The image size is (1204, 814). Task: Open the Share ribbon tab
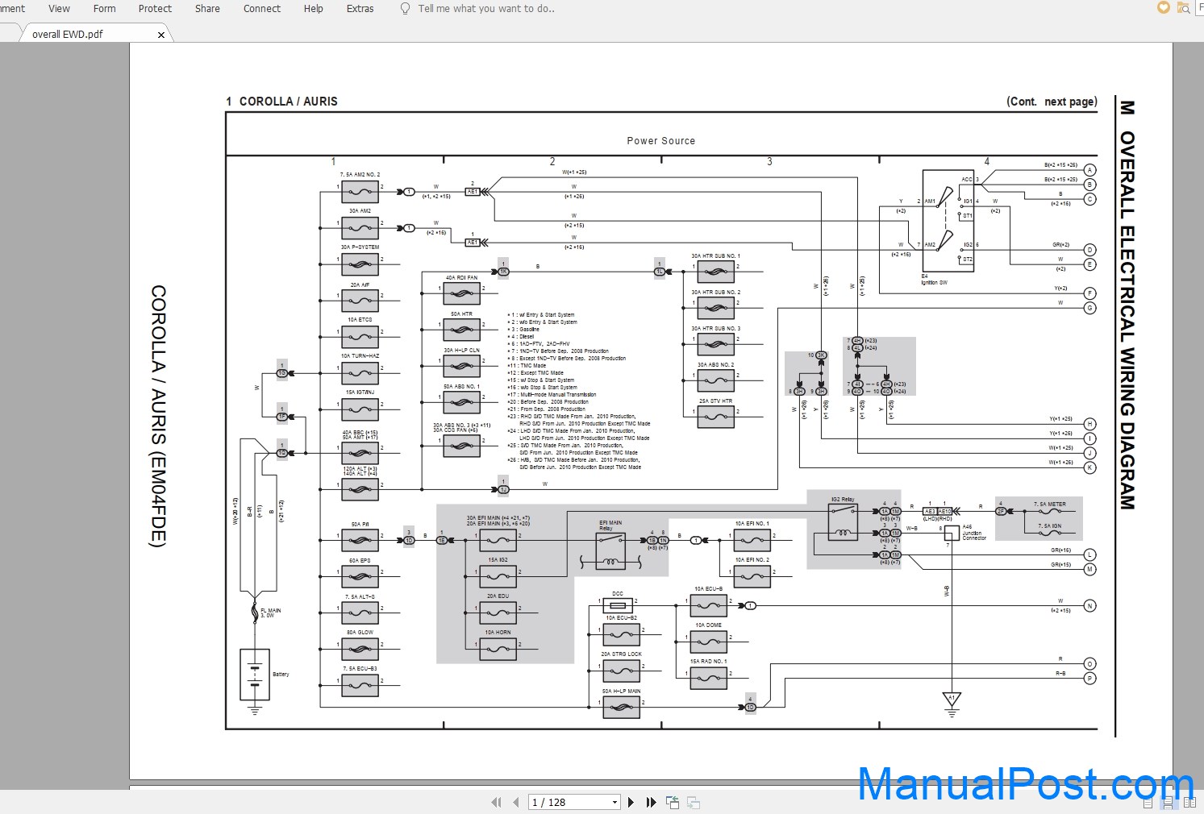[207, 9]
